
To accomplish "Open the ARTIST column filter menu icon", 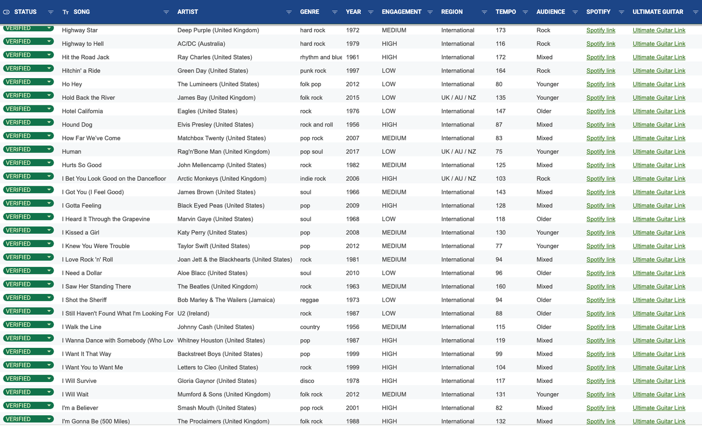I will (x=289, y=12).
